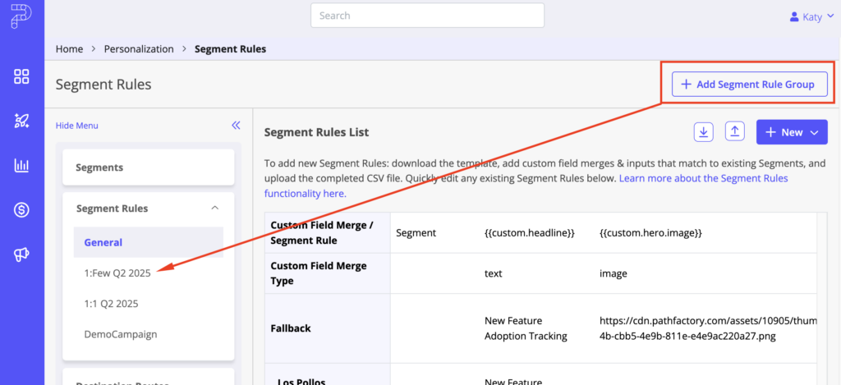Select the DemoCampaign rule group

(x=121, y=334)
